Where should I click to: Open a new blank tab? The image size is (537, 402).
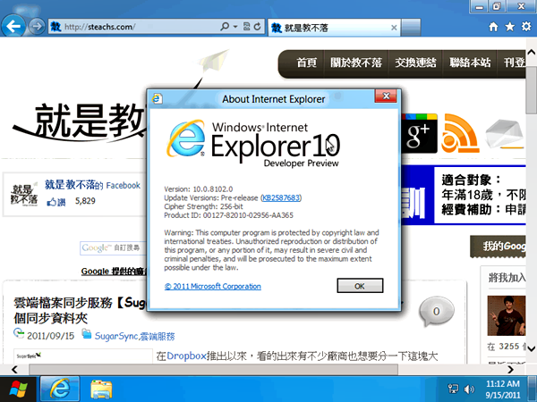pyautogui.click(x=411, y=28)
